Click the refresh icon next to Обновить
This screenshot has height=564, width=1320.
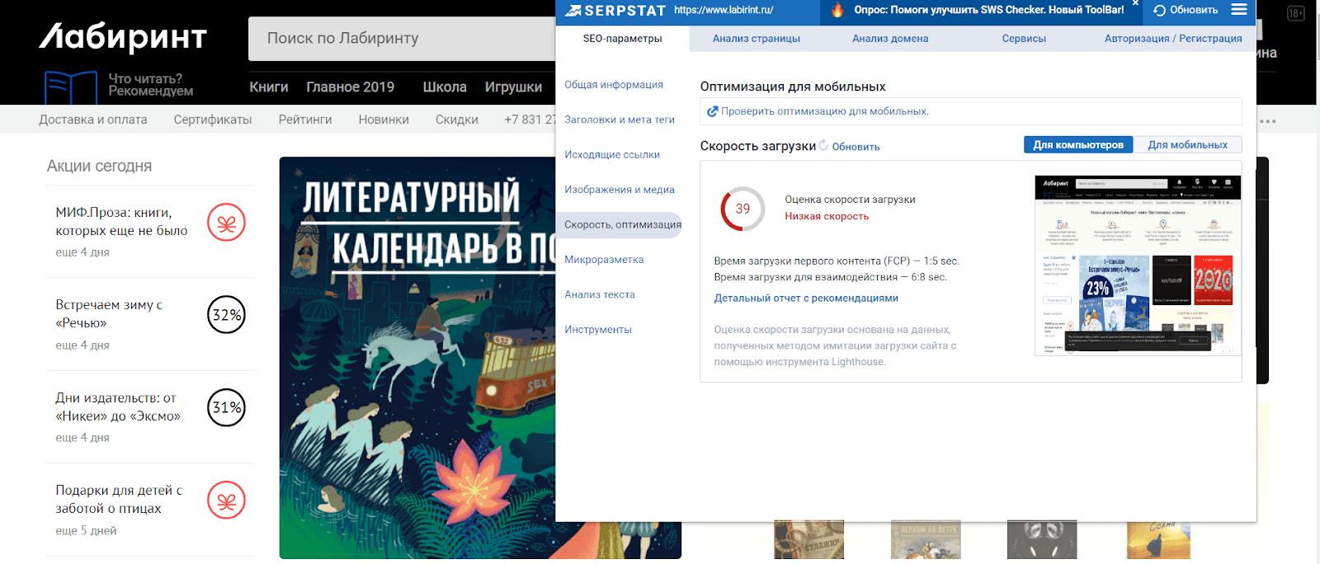(1160, 10)
